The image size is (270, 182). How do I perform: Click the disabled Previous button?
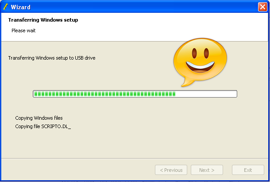(171, 170)
